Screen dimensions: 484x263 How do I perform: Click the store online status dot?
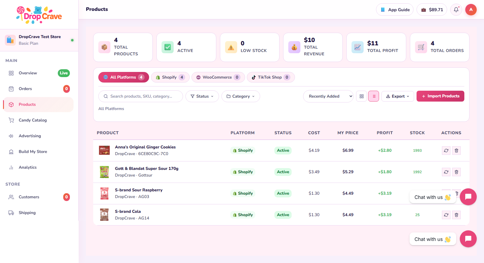click(72, 40)
